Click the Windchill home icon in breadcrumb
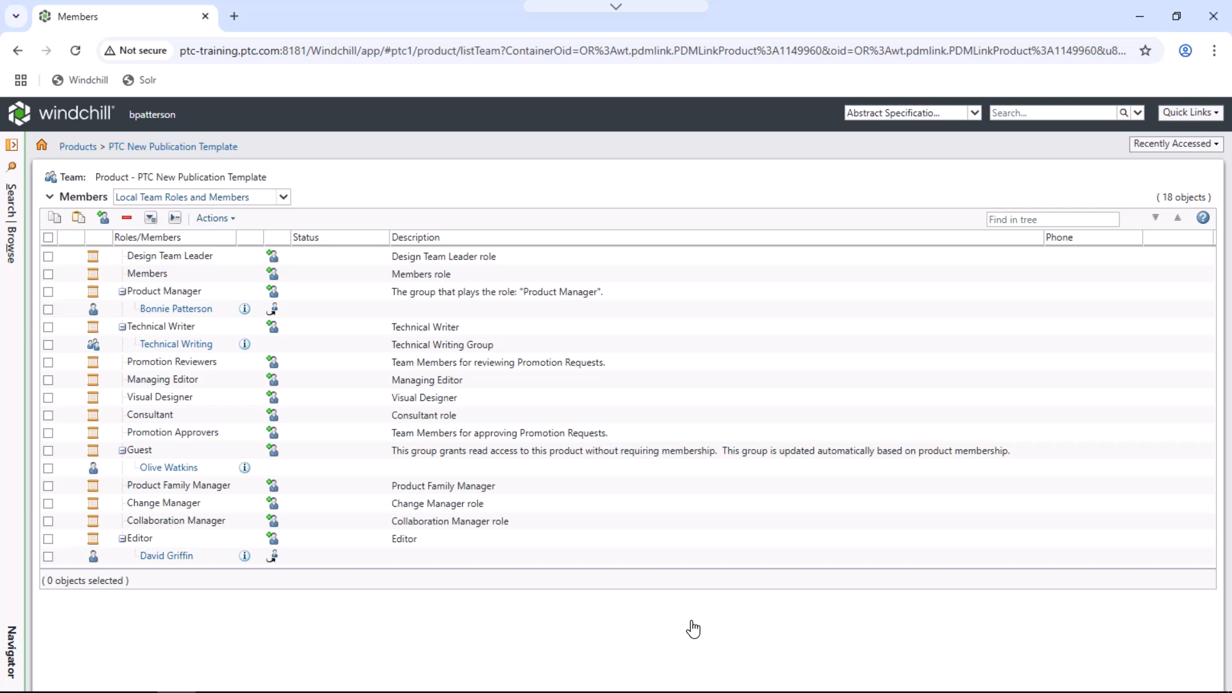Screen dimensions: 1232x693 (42, 145)
